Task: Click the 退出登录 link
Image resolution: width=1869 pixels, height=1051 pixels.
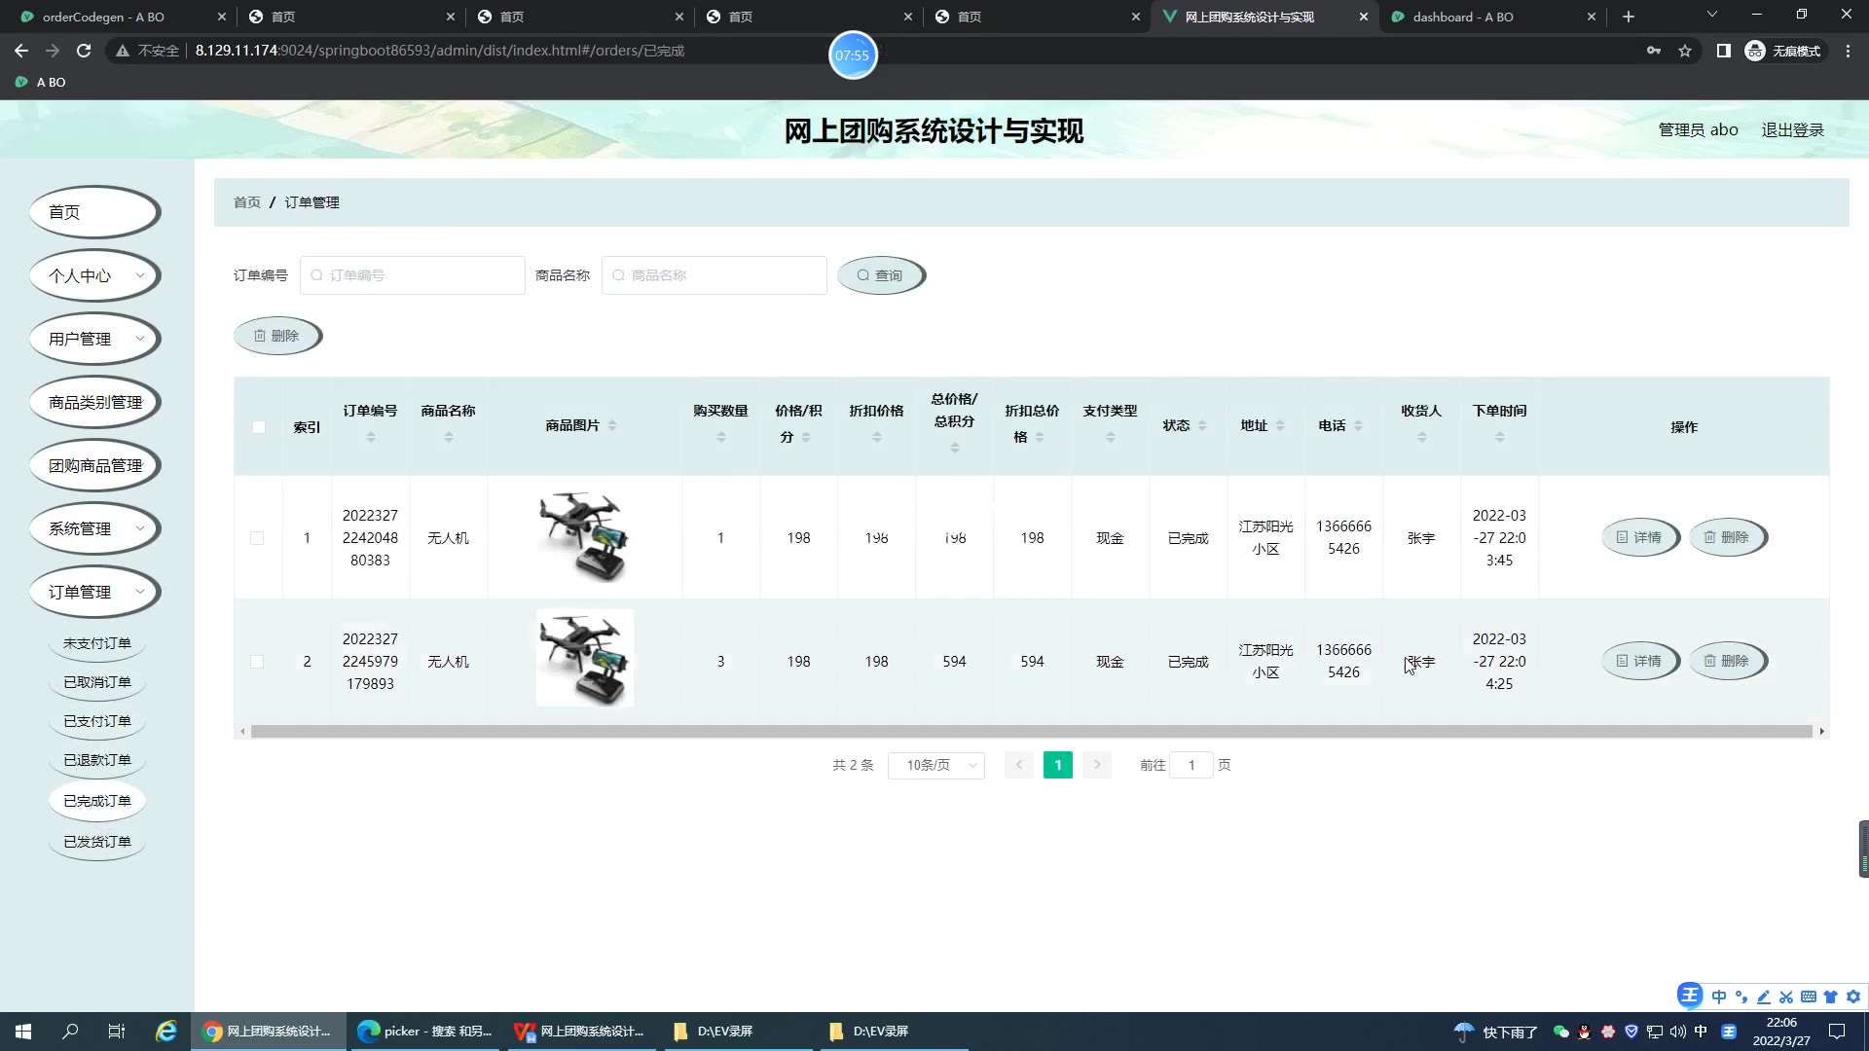Action: [x=1792, y=129]
